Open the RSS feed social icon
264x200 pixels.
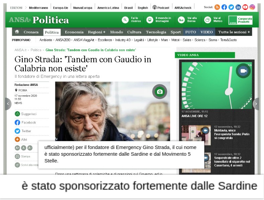217,7
